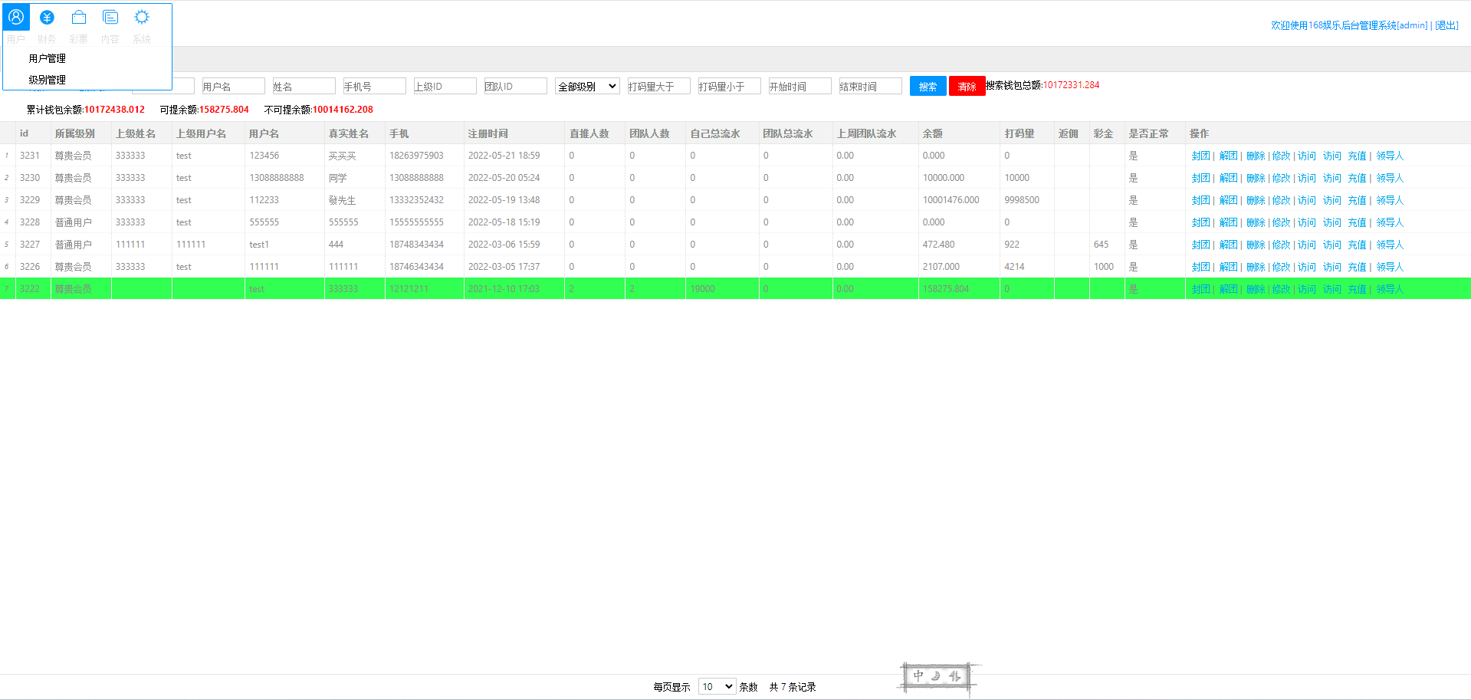
Task: Click the red 清除 clear button
Action: 967,87
